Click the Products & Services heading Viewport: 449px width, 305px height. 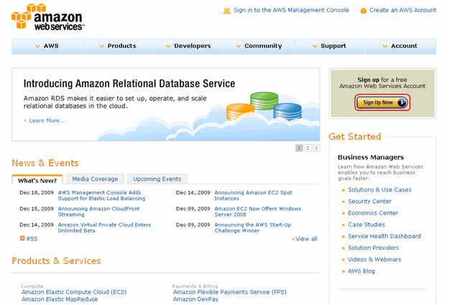click(56, 261)
